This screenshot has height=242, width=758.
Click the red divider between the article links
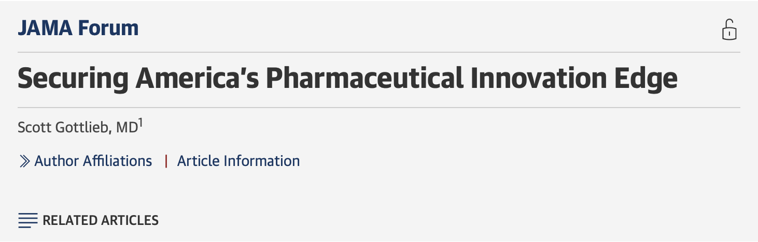click(x=166, y=161)
